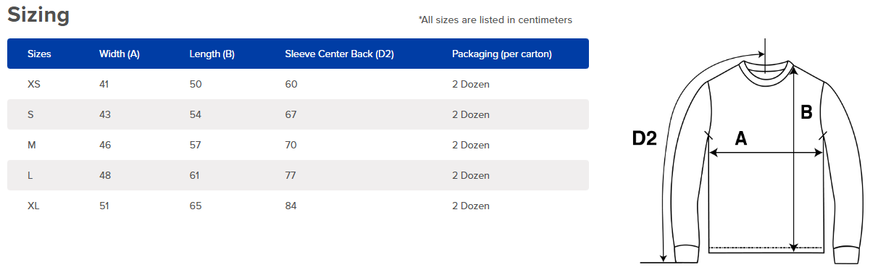
Task: Click 2 Dozen in the L row
Action: [471, 176]
